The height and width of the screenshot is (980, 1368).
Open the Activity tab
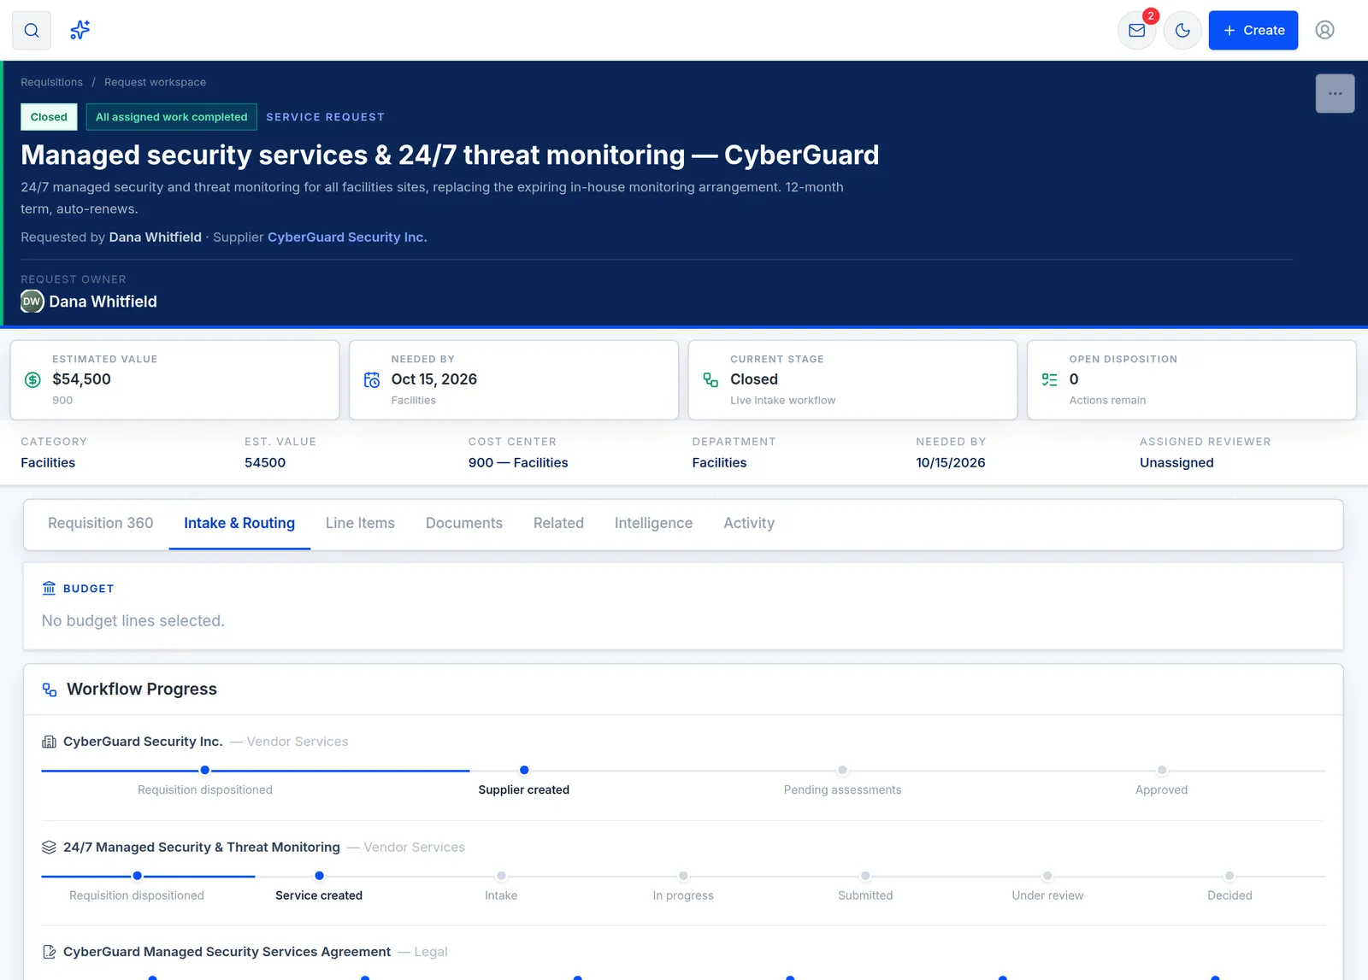point(749,524)
